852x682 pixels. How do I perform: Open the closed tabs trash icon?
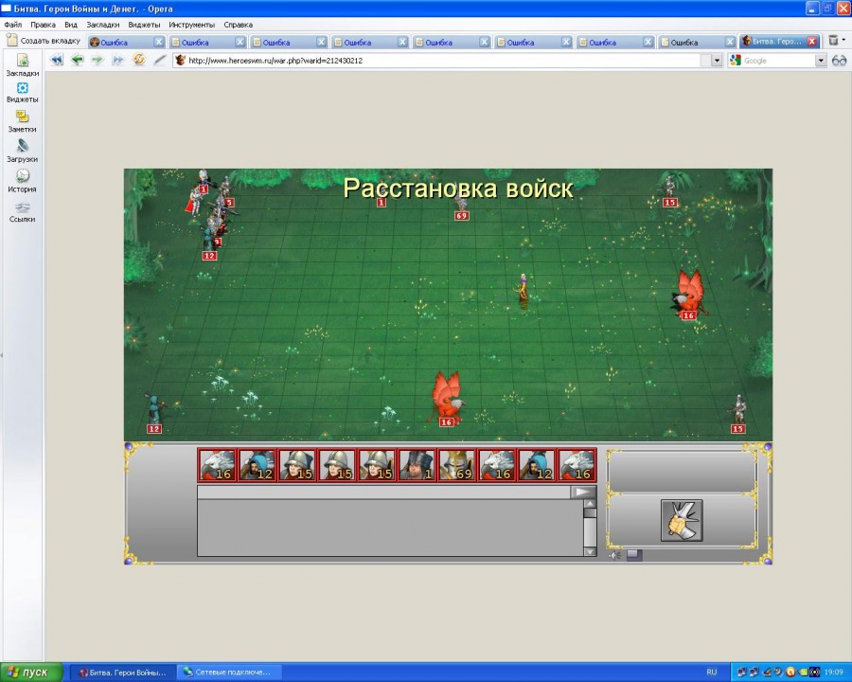(833, 40)
